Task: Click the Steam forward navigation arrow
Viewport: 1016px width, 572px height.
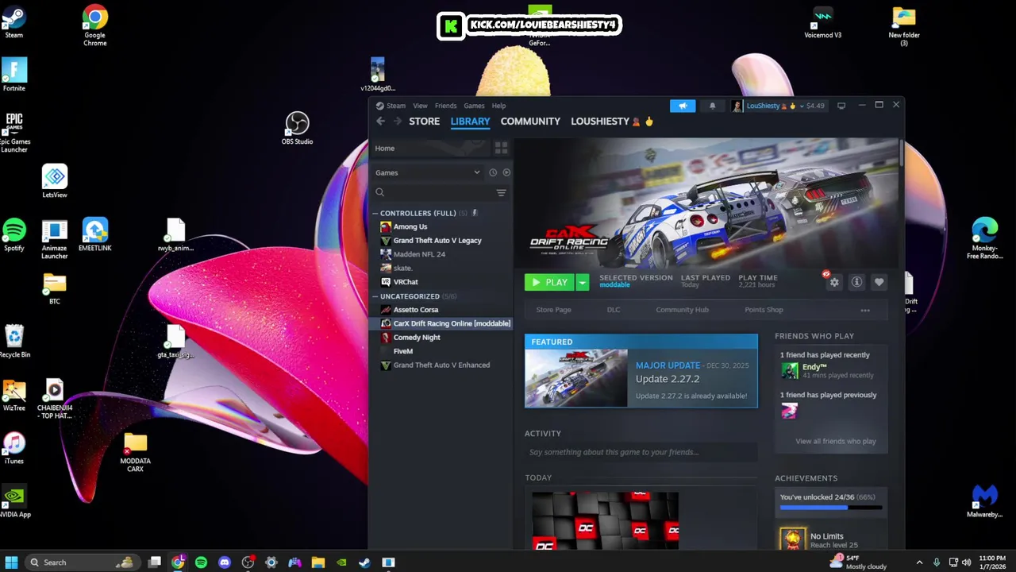Action: [398, 122]
